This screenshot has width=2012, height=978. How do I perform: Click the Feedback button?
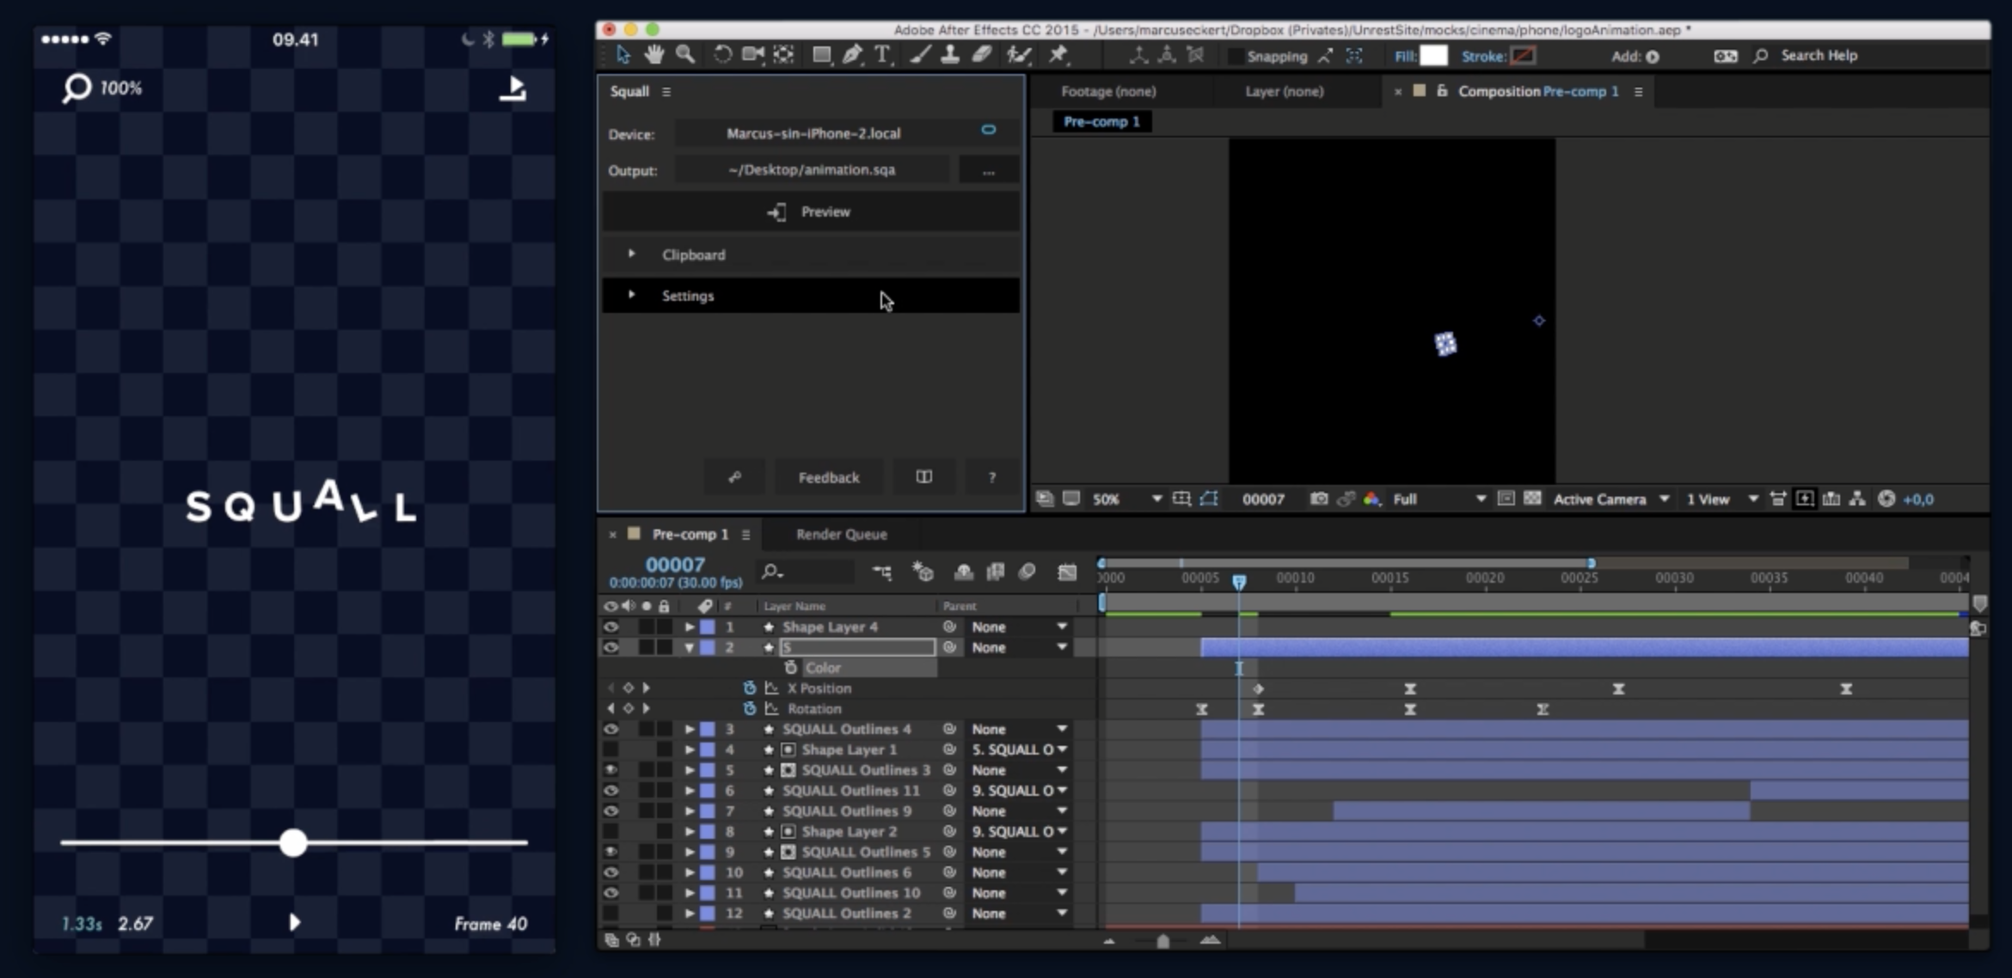pos(828,477)
